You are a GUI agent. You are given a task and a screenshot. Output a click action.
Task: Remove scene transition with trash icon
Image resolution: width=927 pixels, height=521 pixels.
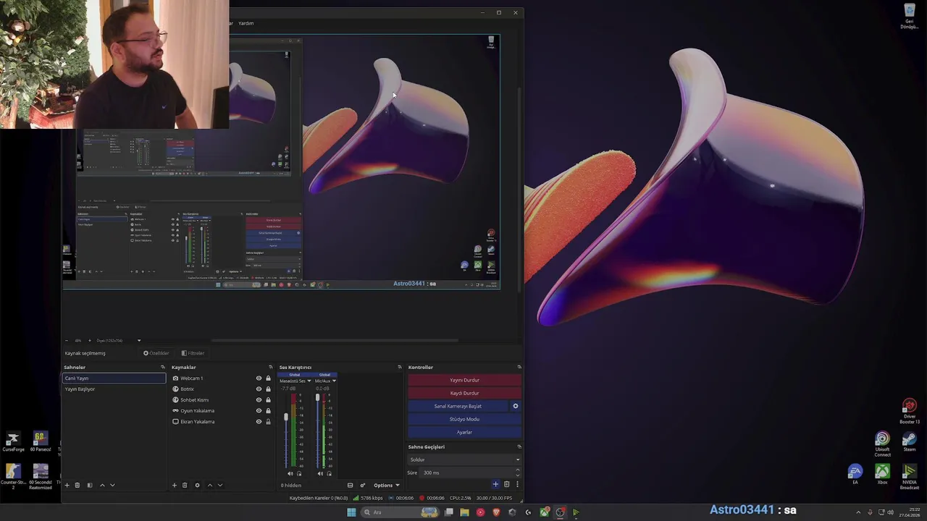click(x=507, y=484)
